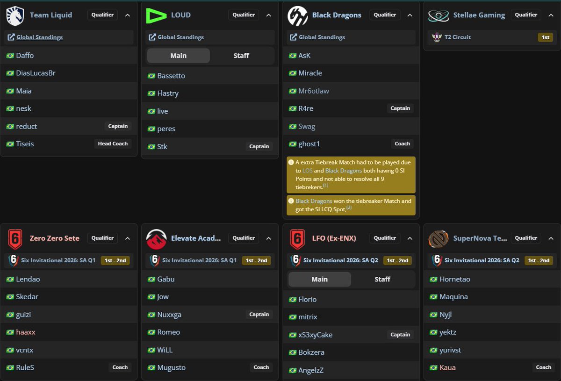Click the Brazil flag next to Lendao
Screen dimensions: 561x381
pyautogui.click(x=10, y=279)
